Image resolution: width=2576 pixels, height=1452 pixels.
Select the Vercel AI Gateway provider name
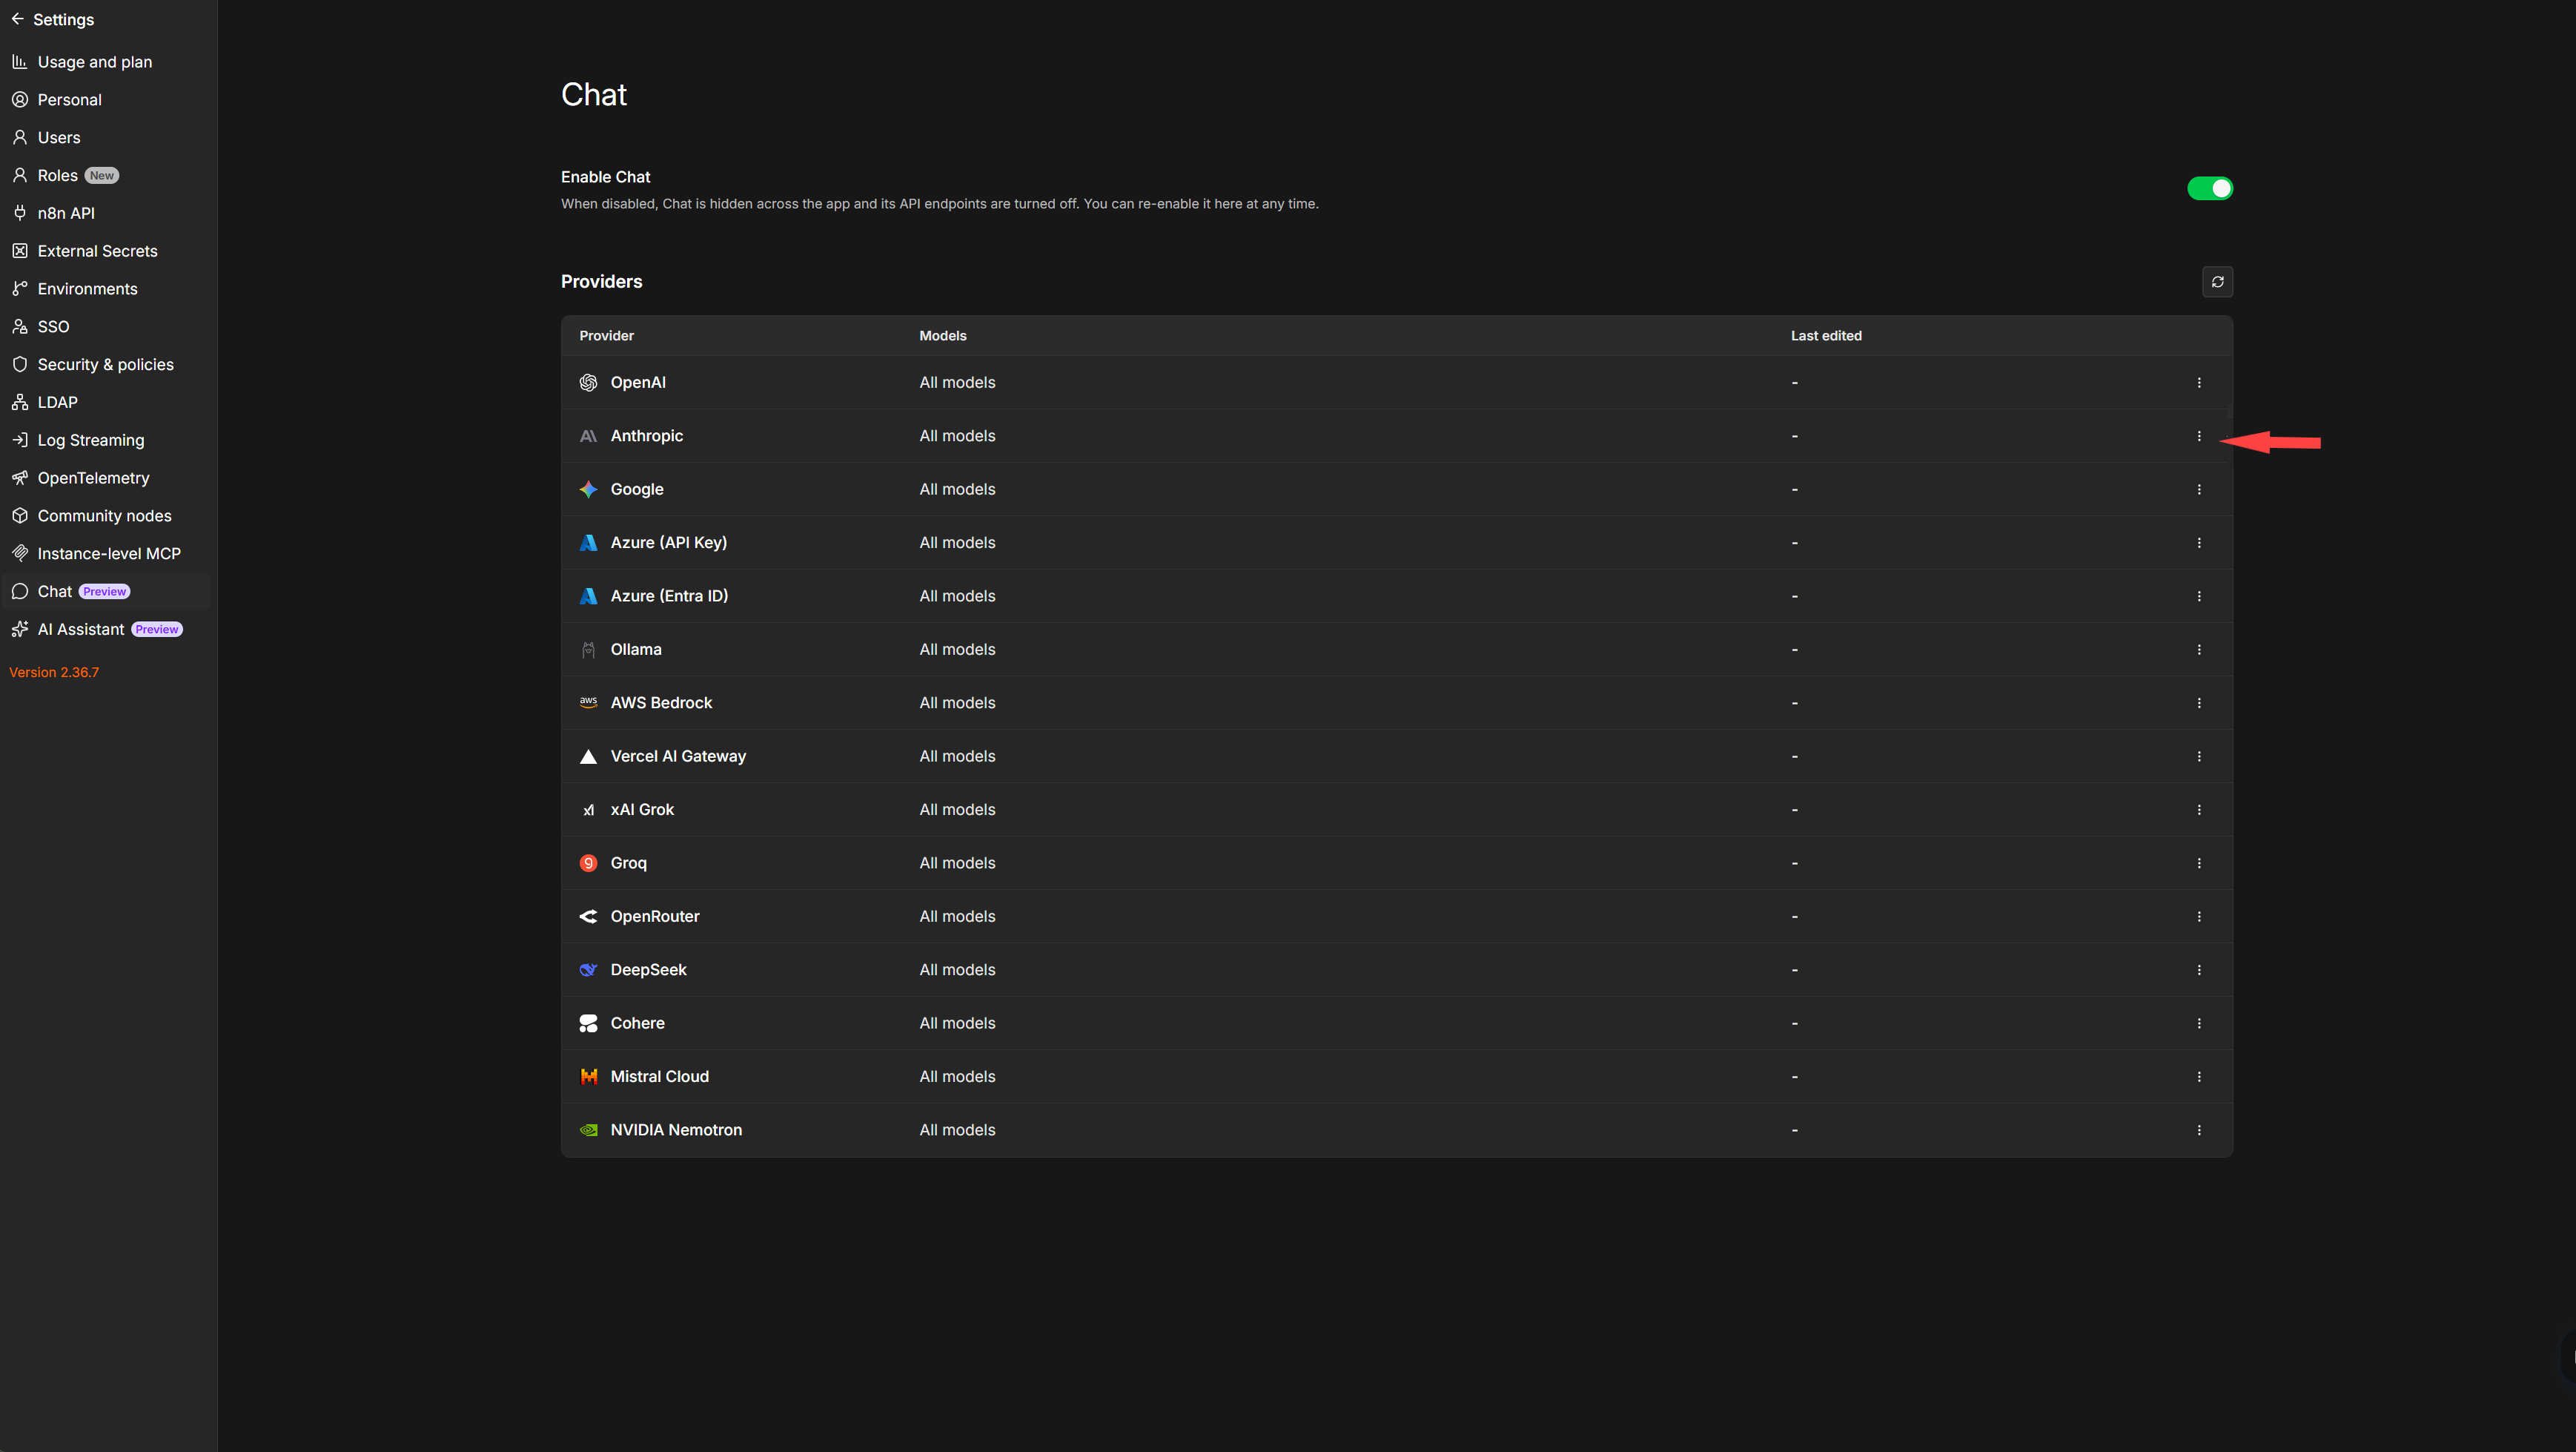(678, 756)
